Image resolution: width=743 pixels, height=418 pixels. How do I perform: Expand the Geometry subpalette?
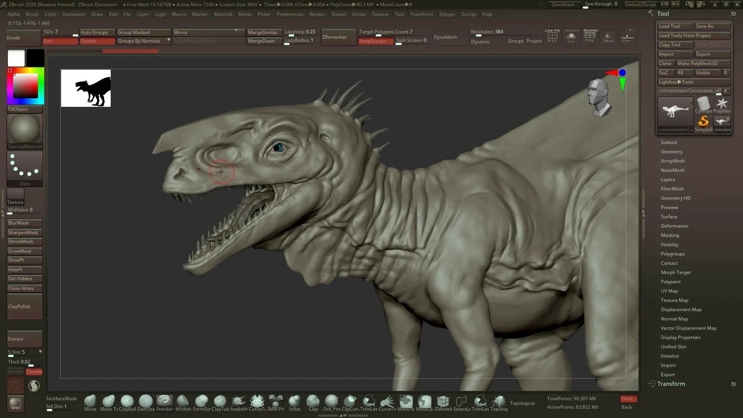coord(672,151)
